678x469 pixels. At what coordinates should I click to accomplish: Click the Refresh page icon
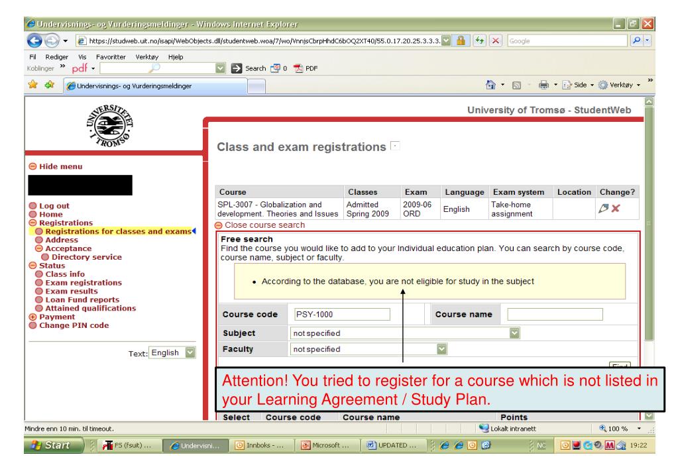click(480, 40)
